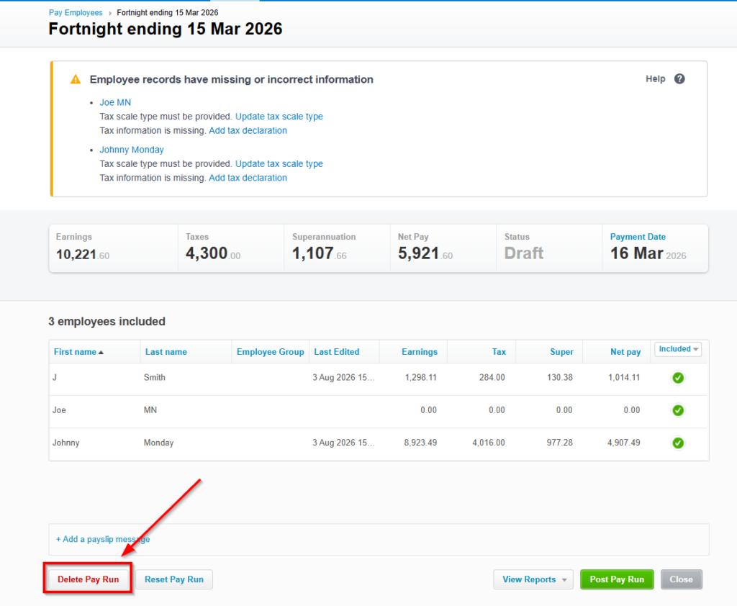
Task: Expand the View Reports dropdown
Action: (x=533, y=579)
